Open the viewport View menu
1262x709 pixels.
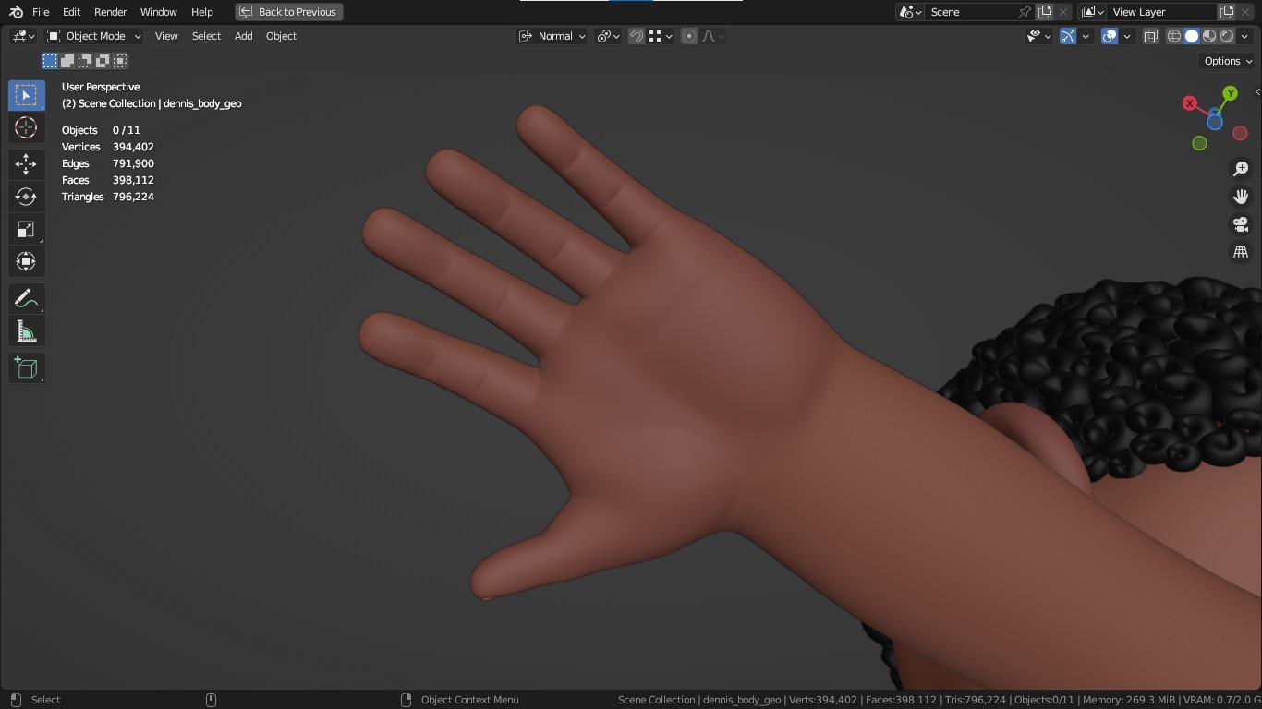166,36
